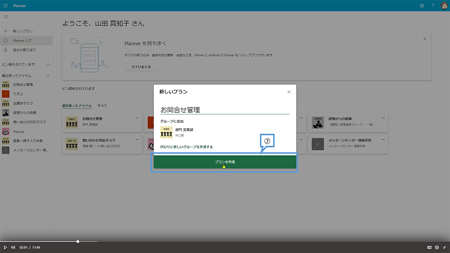Dismiss the Planner を持ち歩く banner
Screen dimensions: 450x253
tap(424, 39)
